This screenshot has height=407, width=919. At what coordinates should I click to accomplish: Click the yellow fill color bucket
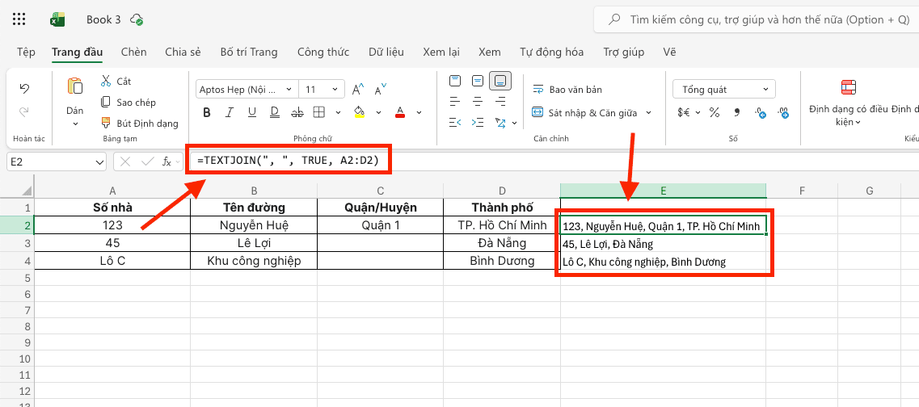(x=360, y=112)
